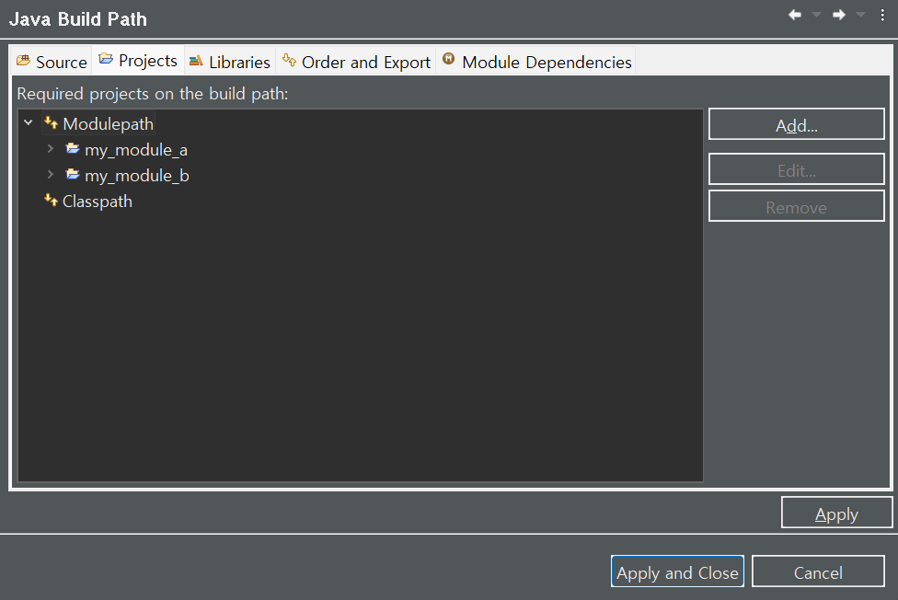Click the Add... button
Viewport: 898px width, 600px height.
tap(796, 124)
